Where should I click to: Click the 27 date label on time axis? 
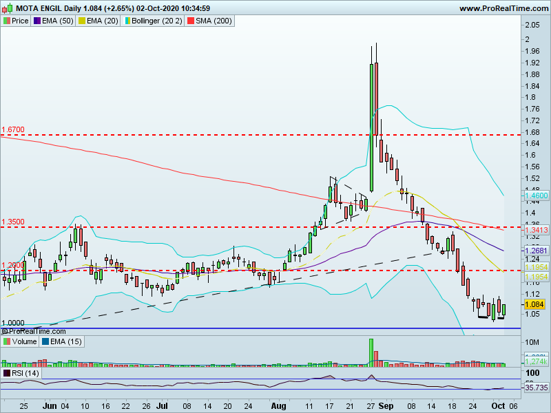pyautogui.click(x=371, y=406)
